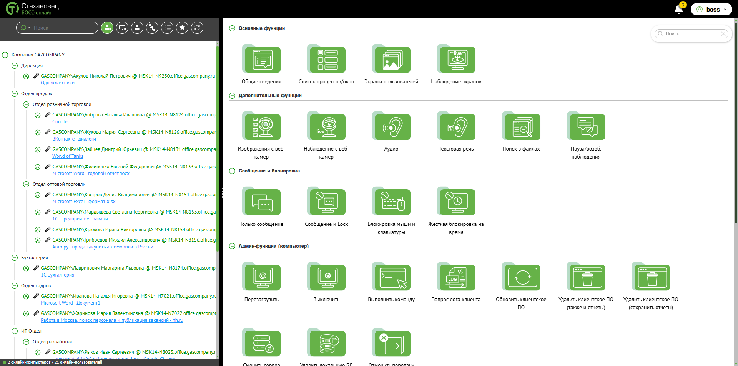
Task: Click the Перезагрузить computer icon
Action: [x=261, y=277]
